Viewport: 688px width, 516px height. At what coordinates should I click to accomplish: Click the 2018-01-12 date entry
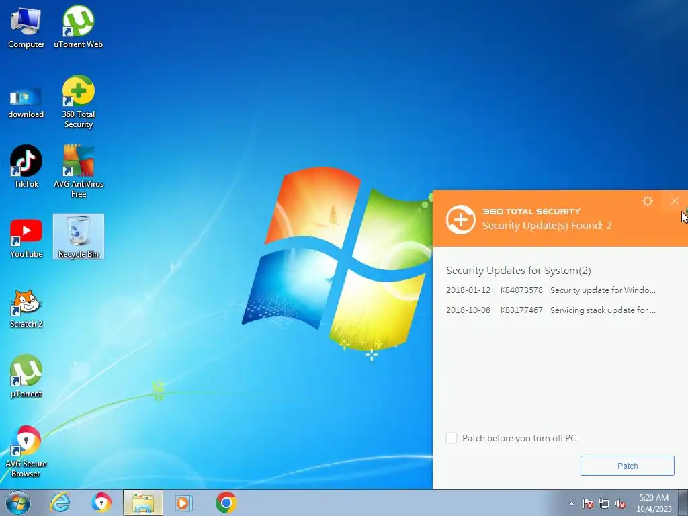tap(468, 290)
